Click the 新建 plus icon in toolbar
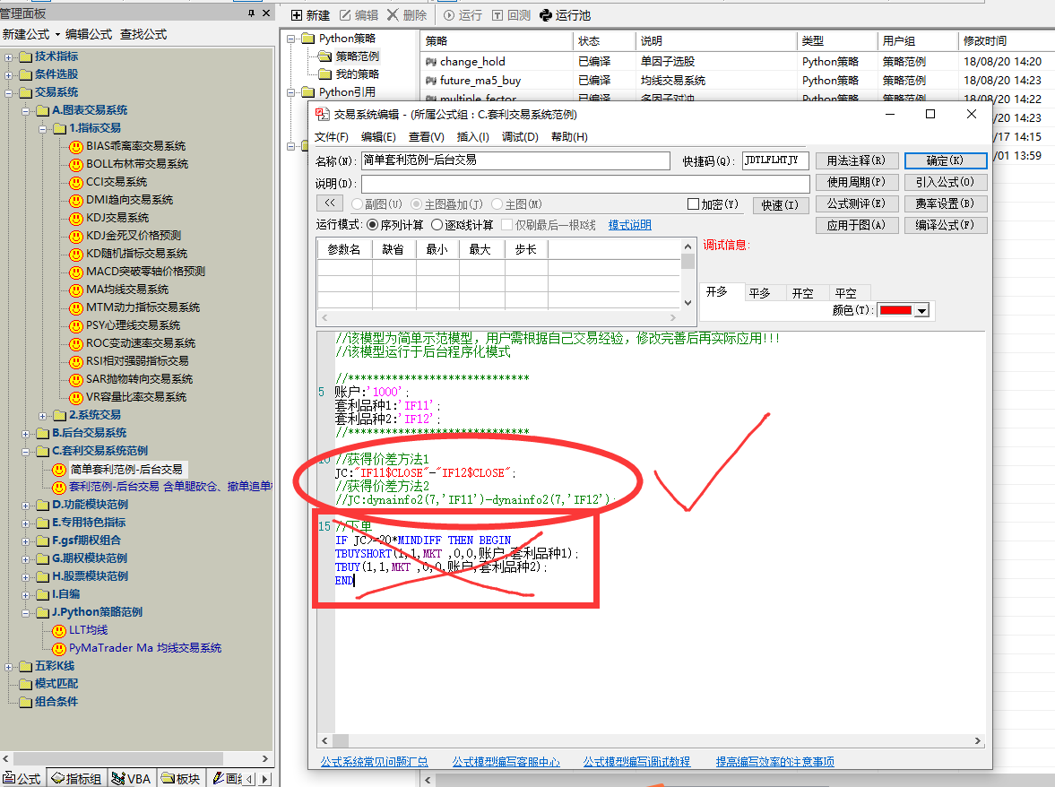 [298, 15]
